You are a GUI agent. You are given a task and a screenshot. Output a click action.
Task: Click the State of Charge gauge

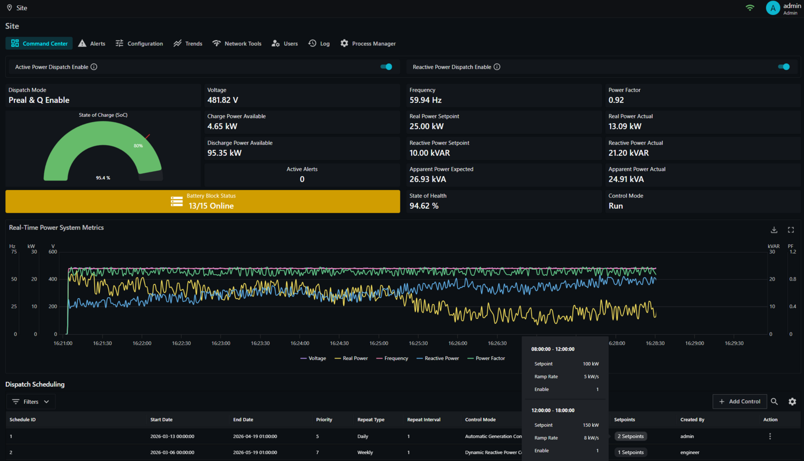click(103, 151)
